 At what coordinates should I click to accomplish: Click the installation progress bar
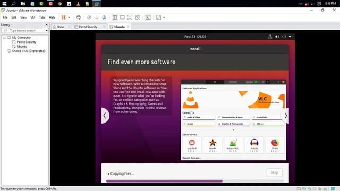[x=195, y=181]
